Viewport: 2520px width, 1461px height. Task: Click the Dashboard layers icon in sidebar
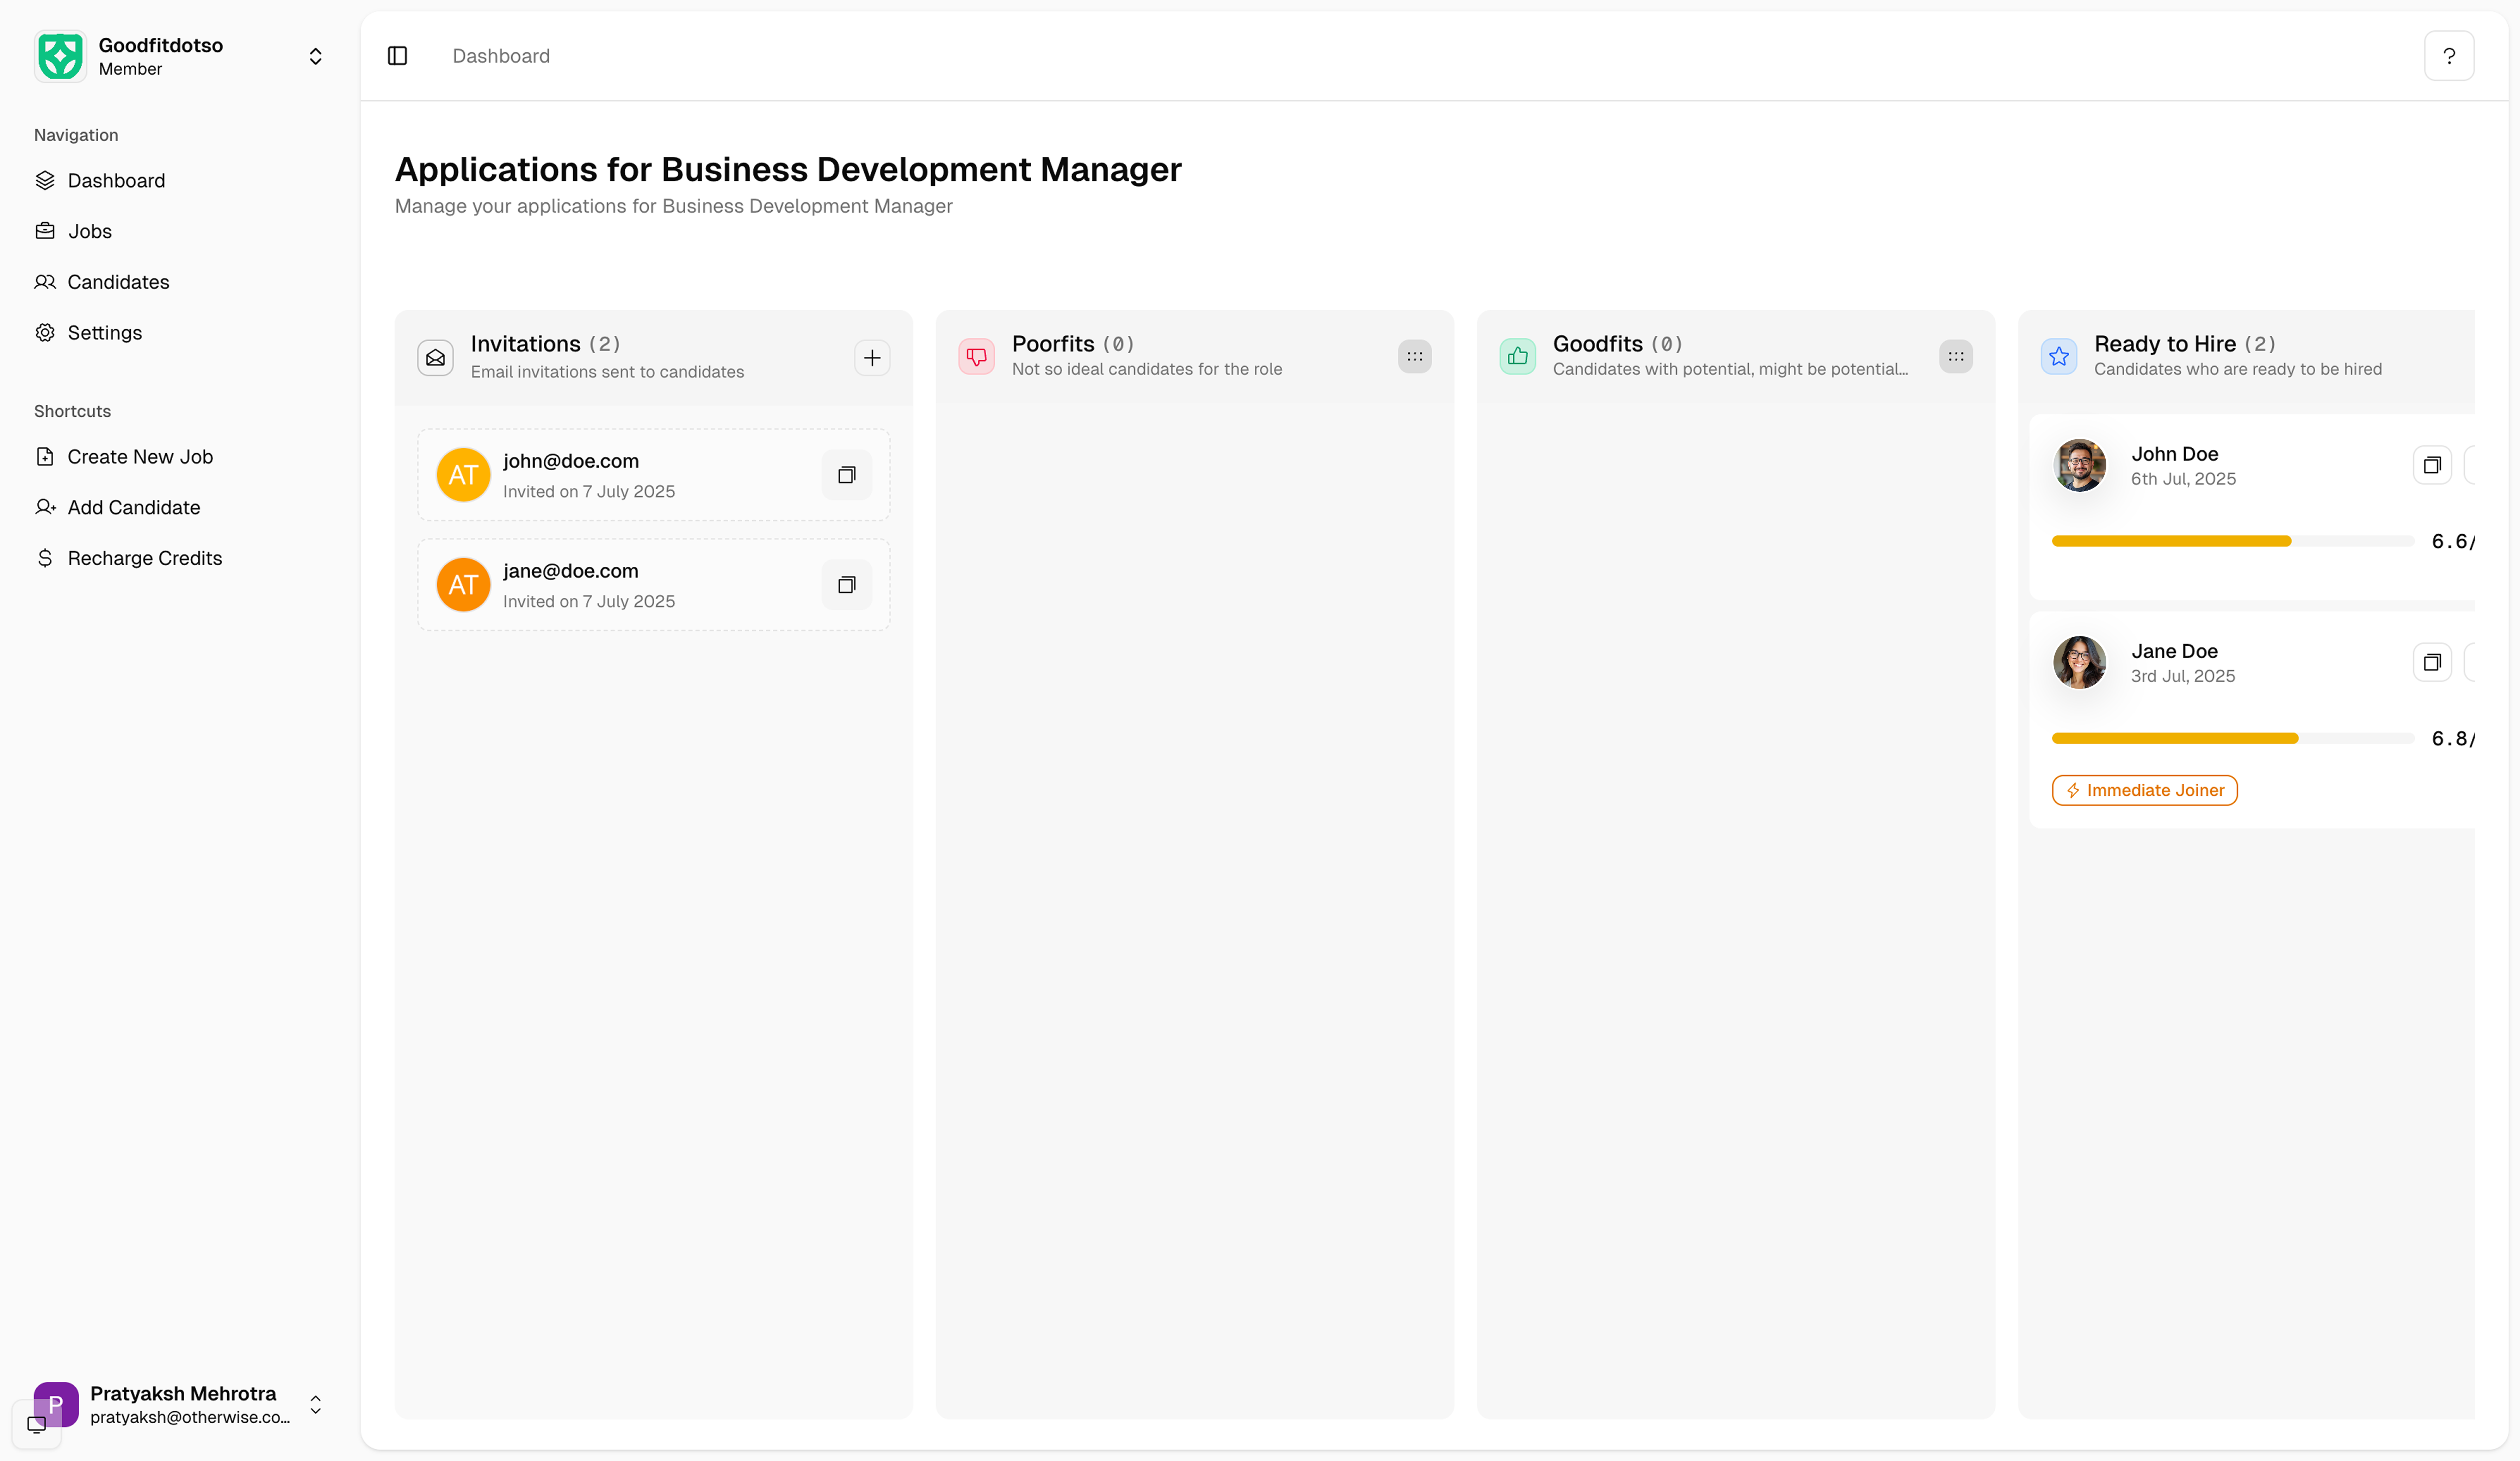(45, 181)
